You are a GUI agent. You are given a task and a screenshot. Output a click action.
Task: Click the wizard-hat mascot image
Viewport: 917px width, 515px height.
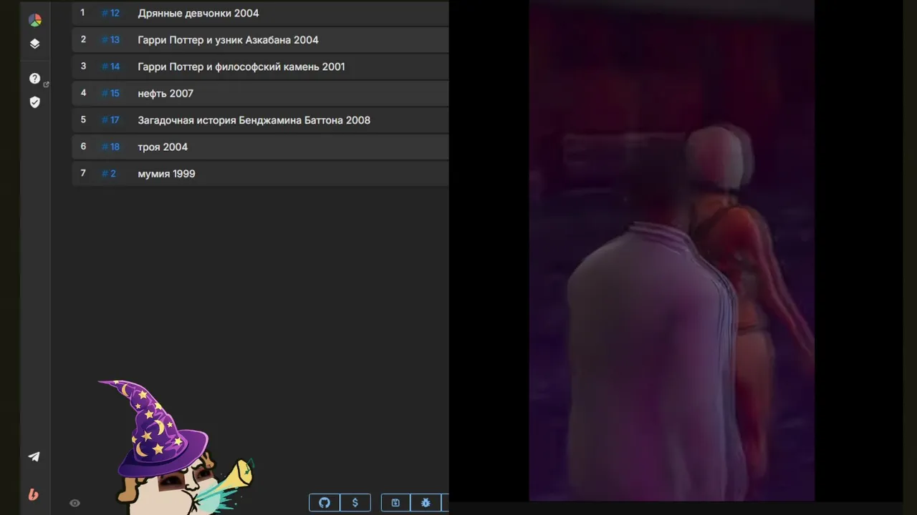click(x=176, y=447)
